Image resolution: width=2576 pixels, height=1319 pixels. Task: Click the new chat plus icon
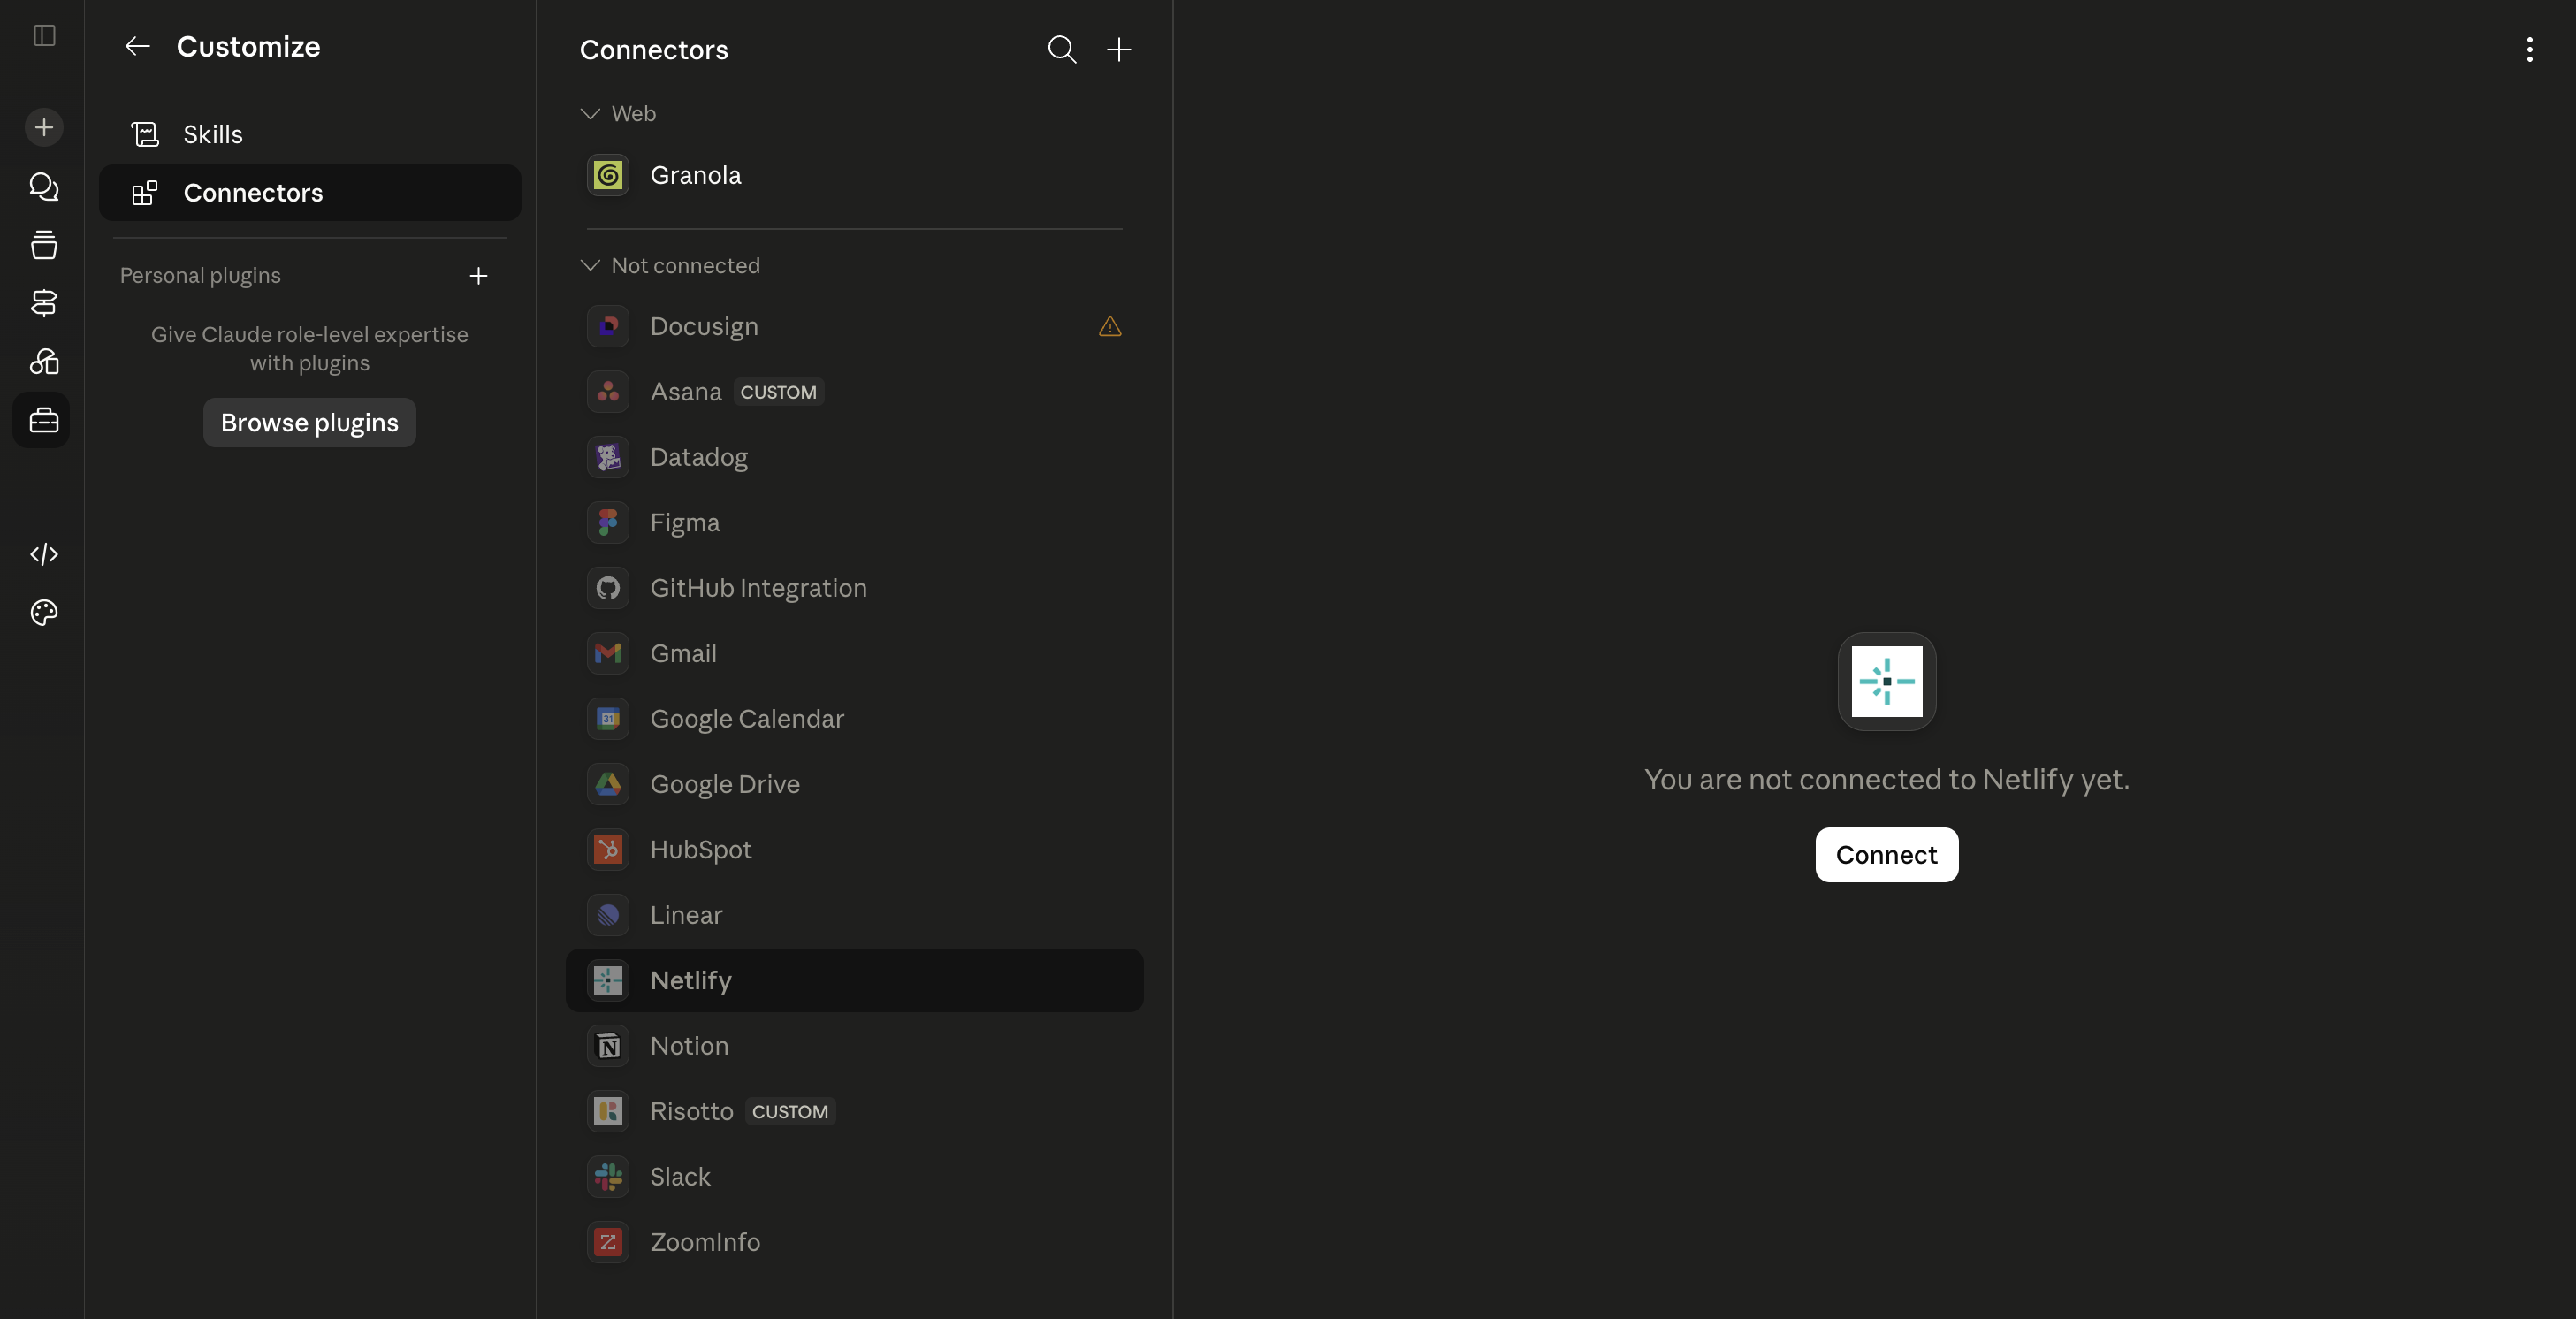point(44,127)
